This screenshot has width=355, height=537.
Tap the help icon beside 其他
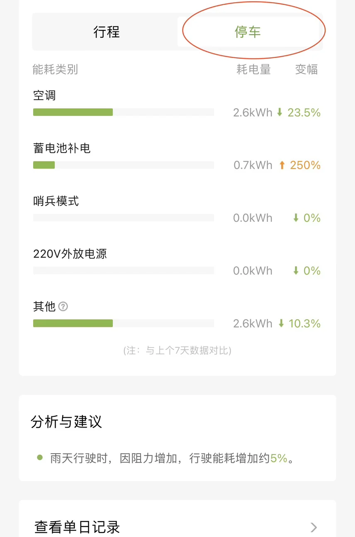[x=63, y=306]
